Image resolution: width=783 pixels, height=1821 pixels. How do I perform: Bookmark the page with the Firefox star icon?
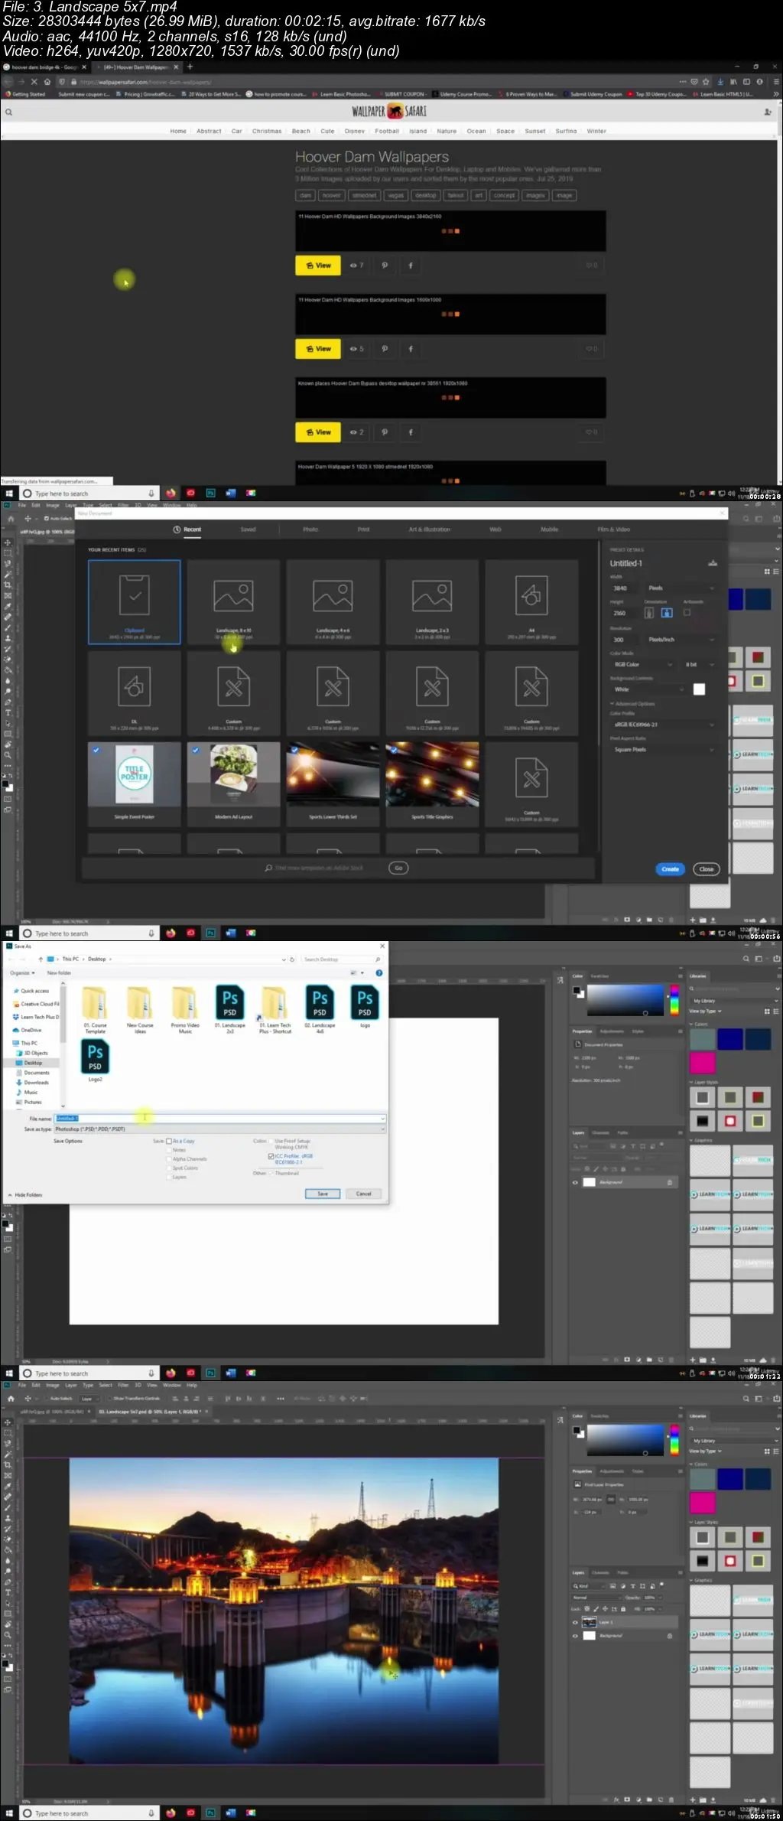pos(706,81)
